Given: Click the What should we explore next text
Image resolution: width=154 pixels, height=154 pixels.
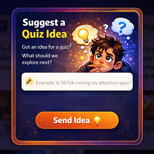Looking at the screenshot, I should tap(40, 59).
